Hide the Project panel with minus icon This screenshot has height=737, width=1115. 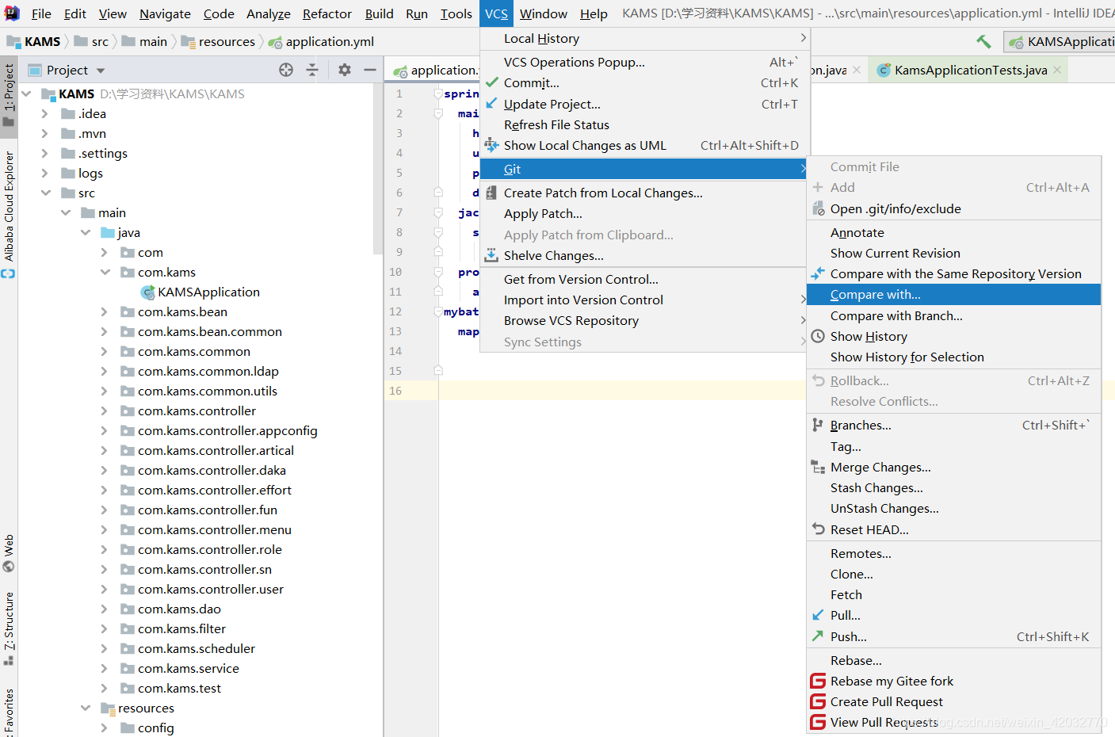(369, 70)
